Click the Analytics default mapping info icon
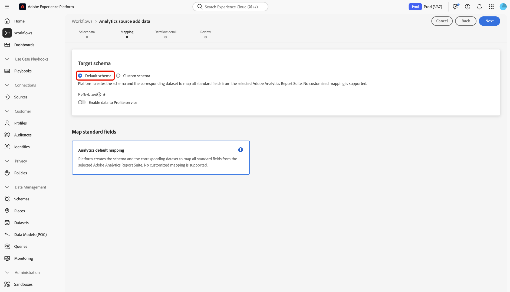This screenshot has height=292, width=510. point(241,150)
